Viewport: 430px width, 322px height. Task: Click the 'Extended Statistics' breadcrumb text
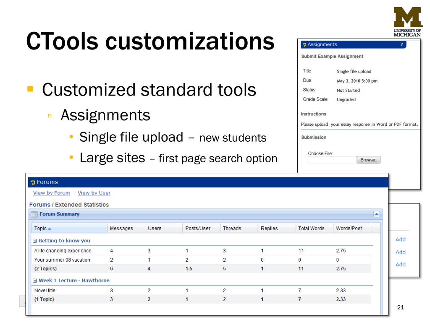coord(82,205)
